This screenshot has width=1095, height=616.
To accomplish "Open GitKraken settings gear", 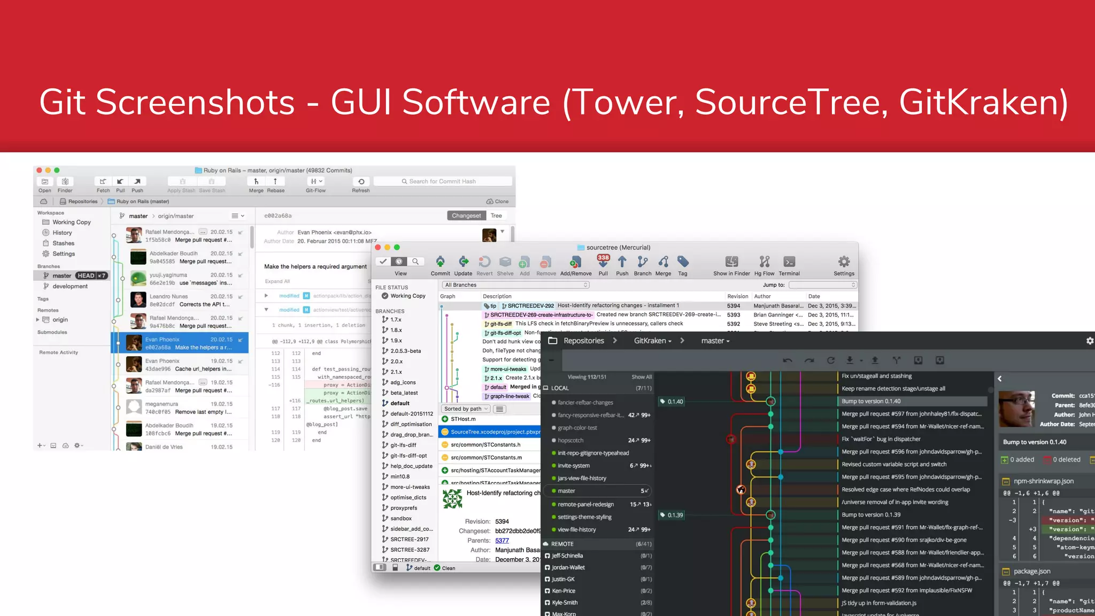I will 1090,341.
